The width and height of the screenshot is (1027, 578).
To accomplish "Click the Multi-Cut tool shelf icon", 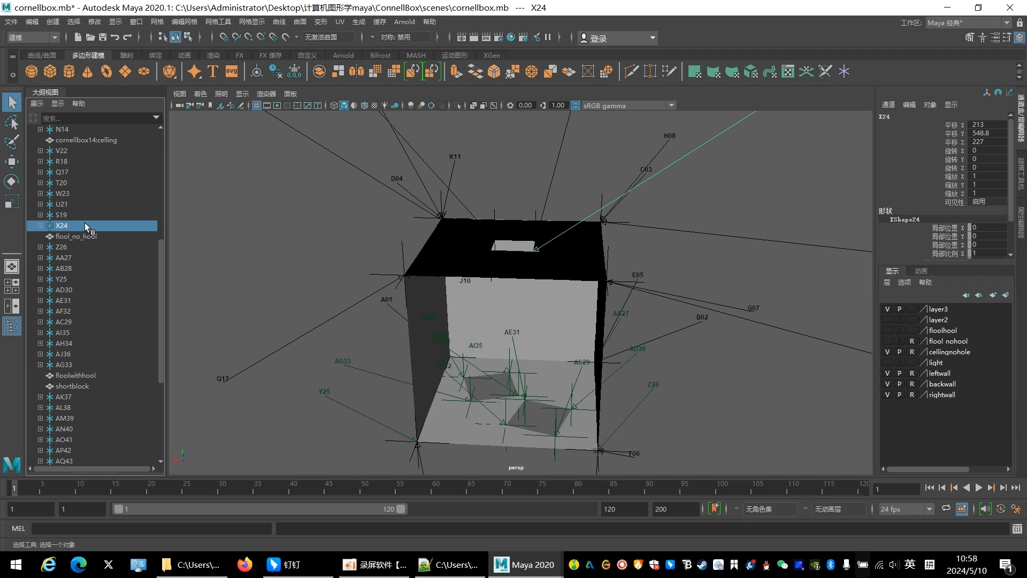I will tap(631, 71).
